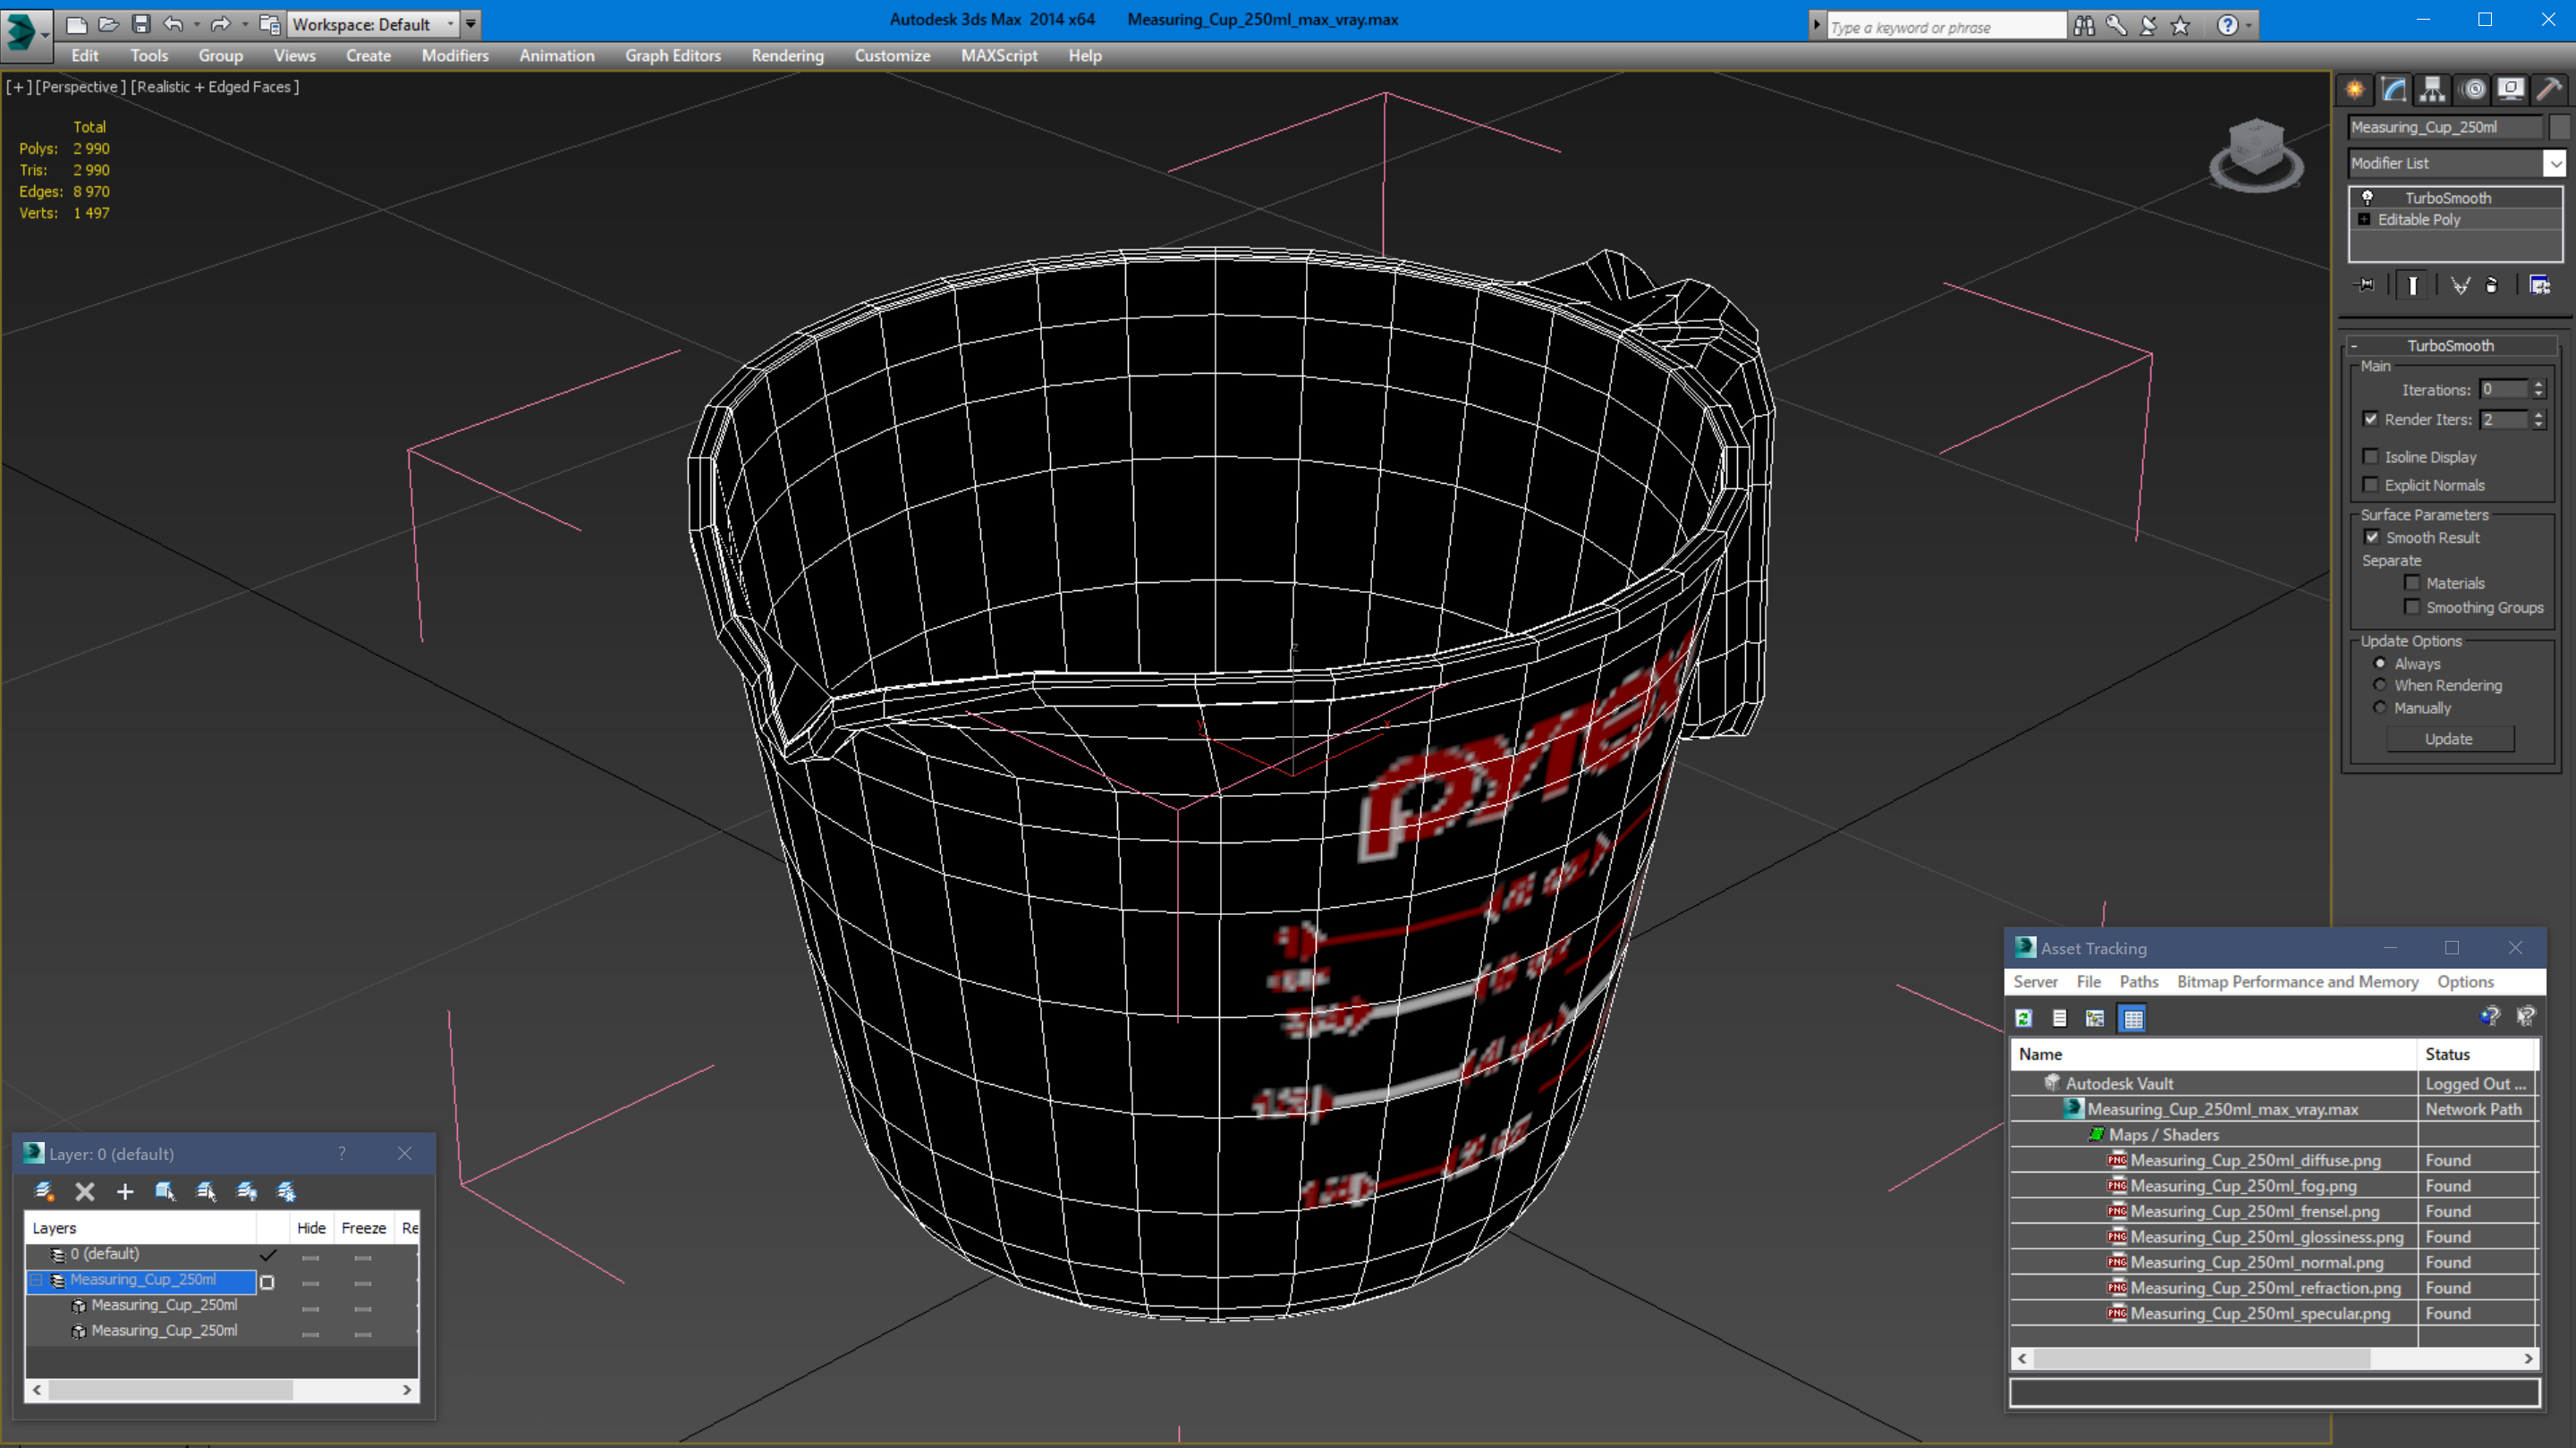The width and height of the screenshot is (2576, 1448).
Task: Click the Perspective viewport label
Action: coord(81,87)
